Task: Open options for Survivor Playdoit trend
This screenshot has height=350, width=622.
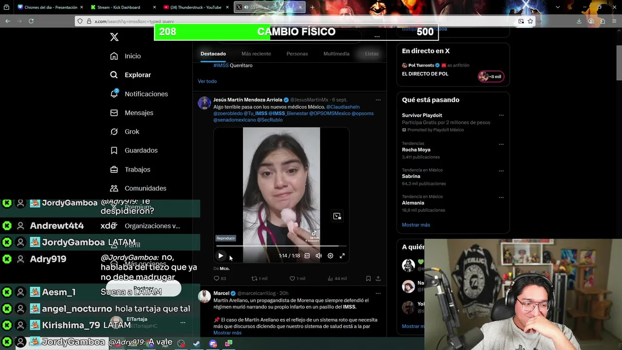Action: (501, 116)
